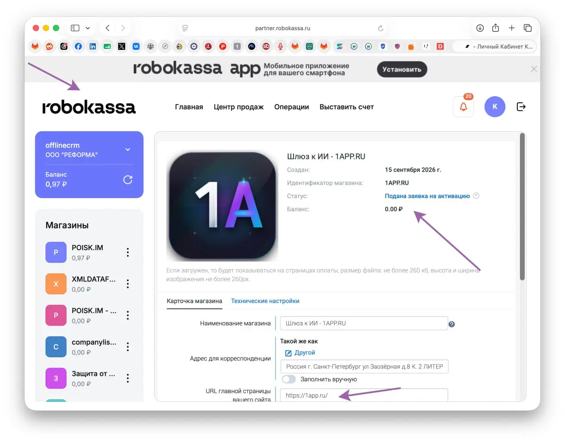Screen dimensions: 565x443
Task: Click the Установить app button
Action: click(402, 69)
